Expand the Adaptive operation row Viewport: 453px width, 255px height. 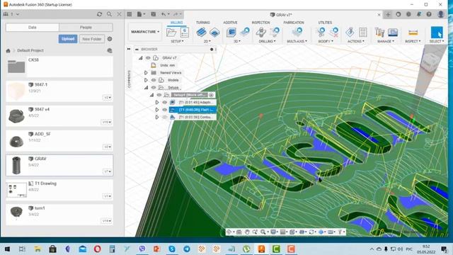(x=157, y=102)
